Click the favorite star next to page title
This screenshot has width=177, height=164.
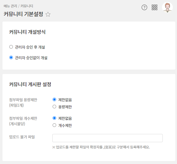[48, 14]
